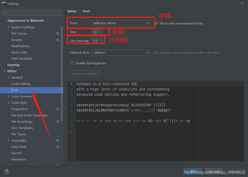This screenshot has width=248, height=177.
Task: Click the Line spacing input field
Action: 97,41
